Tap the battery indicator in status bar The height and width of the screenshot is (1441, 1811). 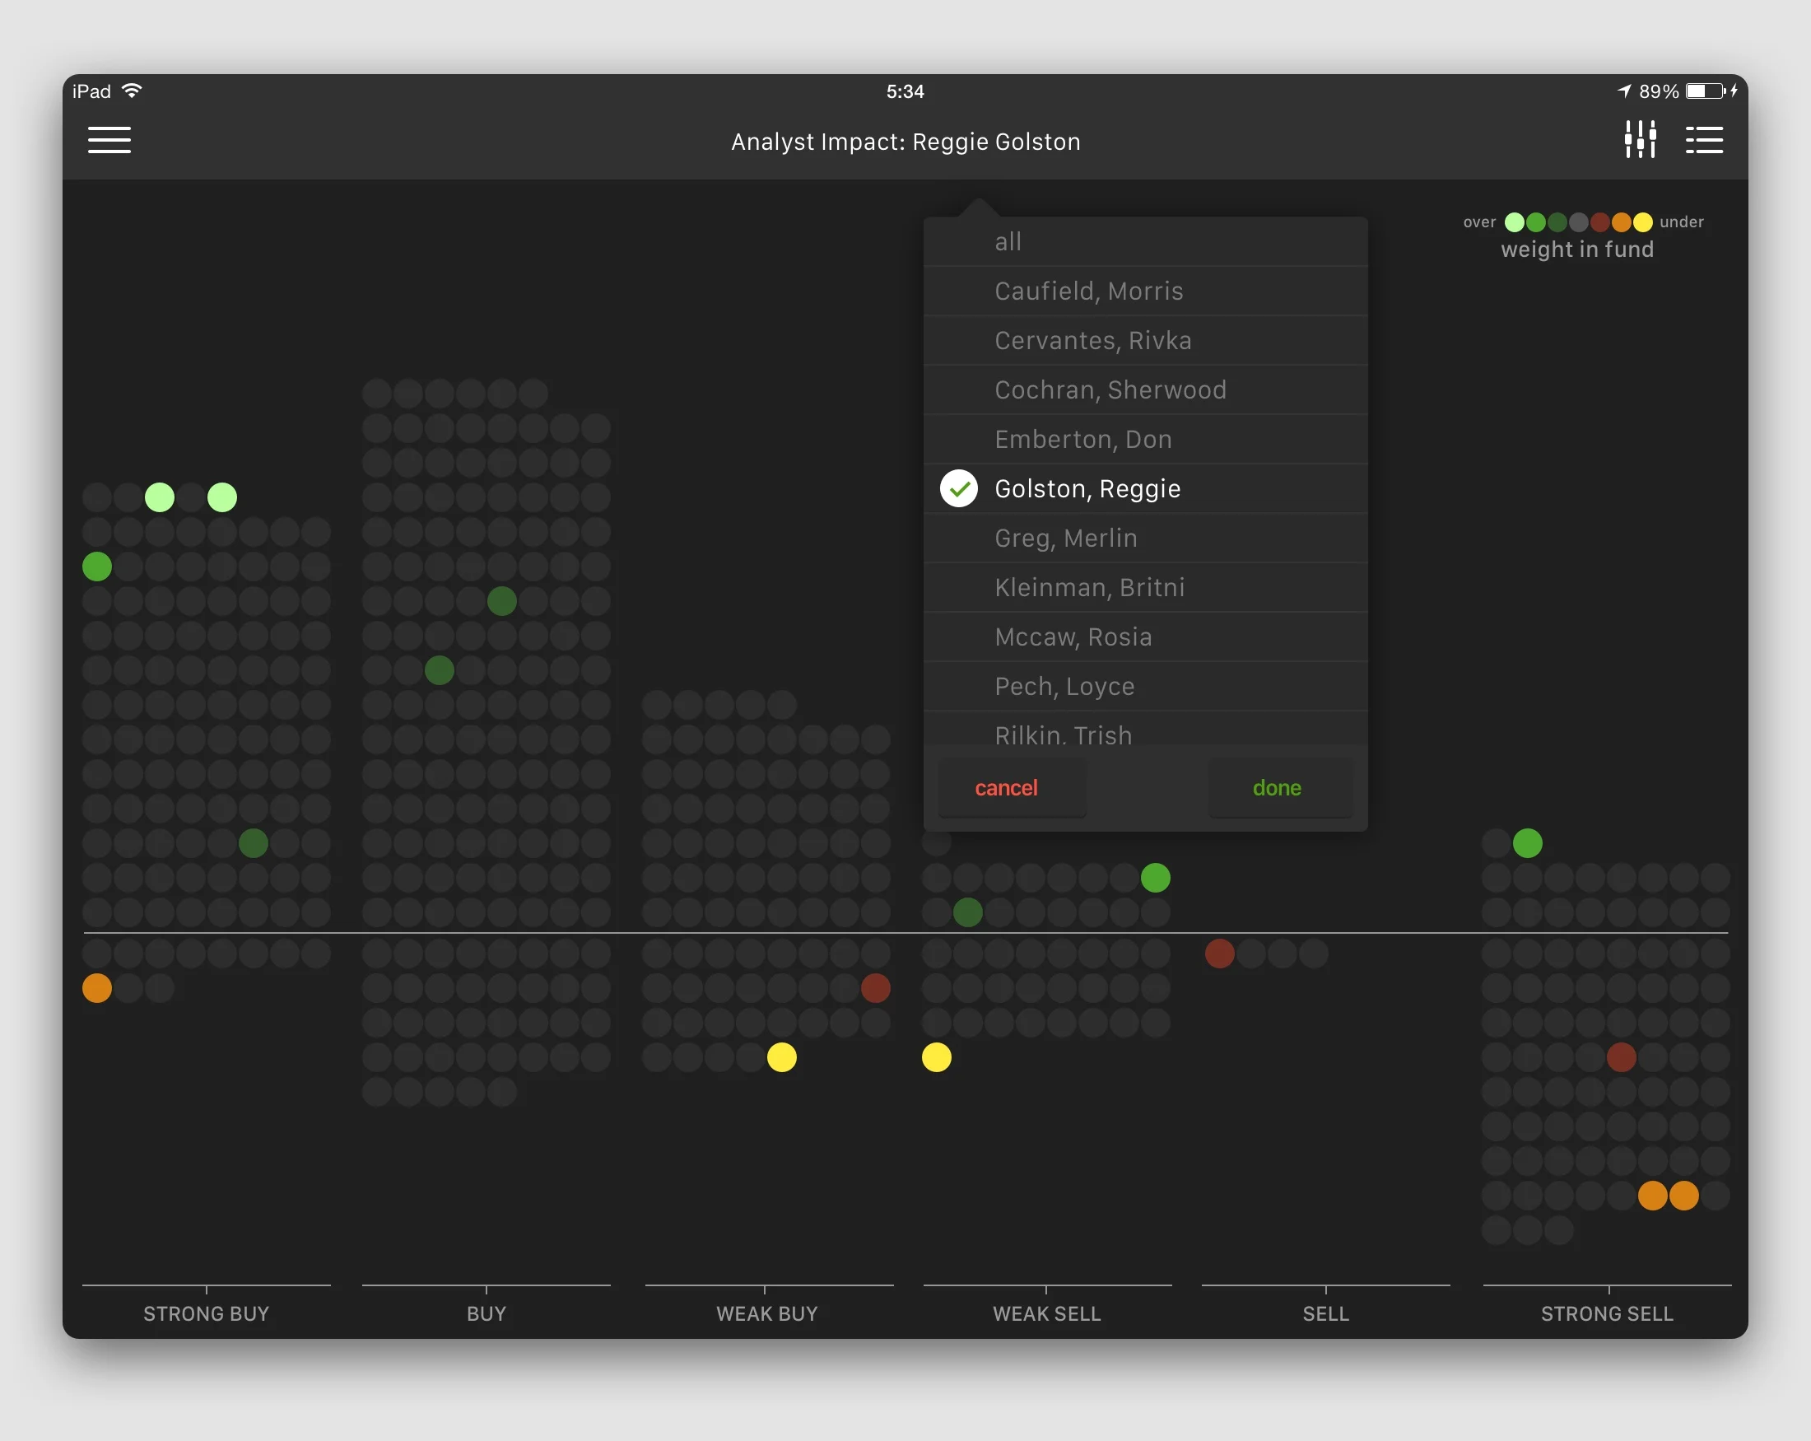1705,91
